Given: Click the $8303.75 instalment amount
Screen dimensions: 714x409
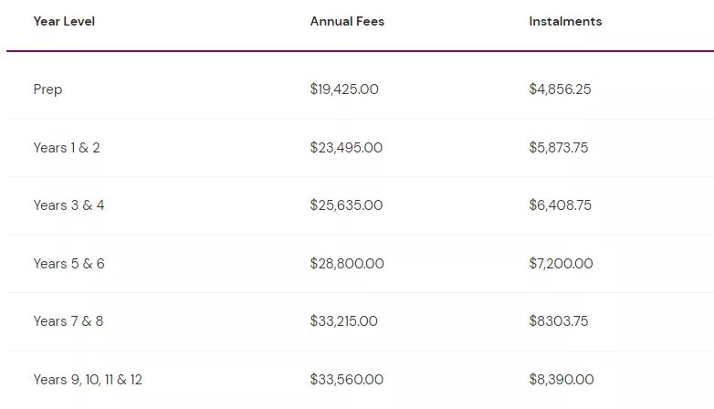Looking at the screenshot, I should [559, 321].
